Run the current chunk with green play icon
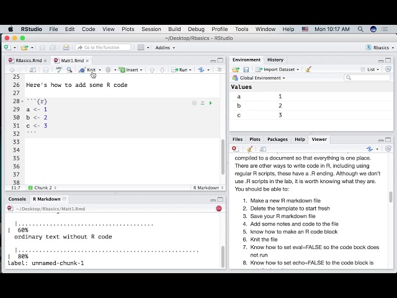Viewport: 397px width, 298px height. (x=210, y=103)
